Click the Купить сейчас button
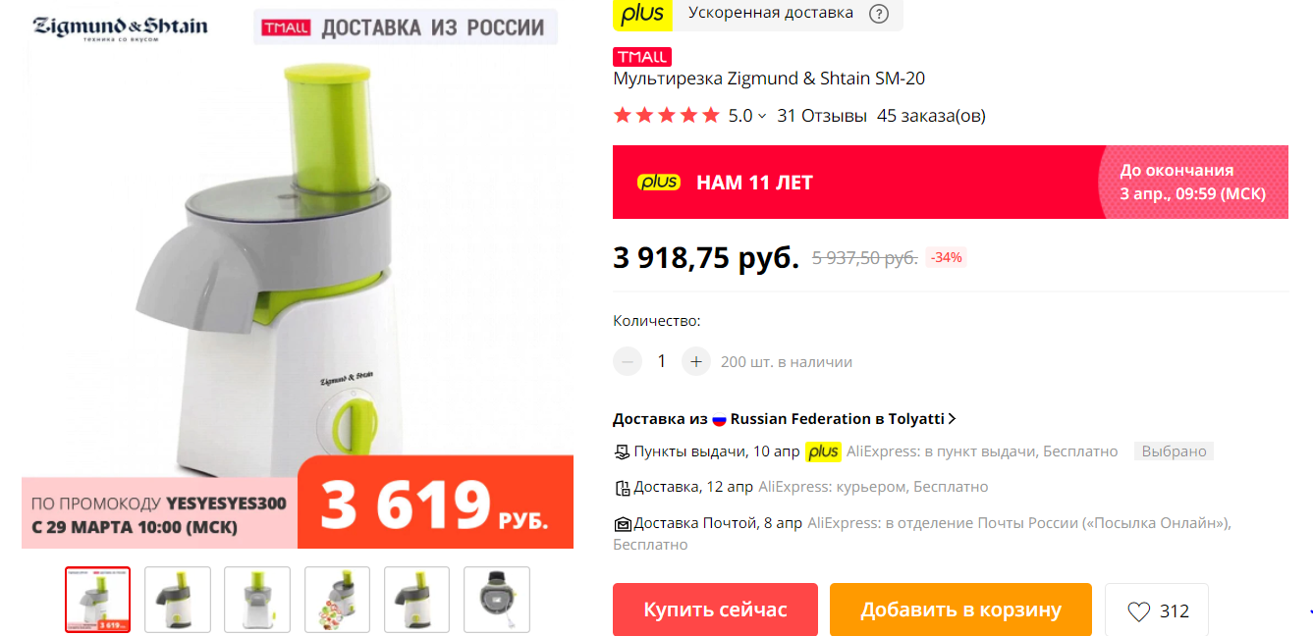This screenshot has width=1313, height=636. coord(715,609)
